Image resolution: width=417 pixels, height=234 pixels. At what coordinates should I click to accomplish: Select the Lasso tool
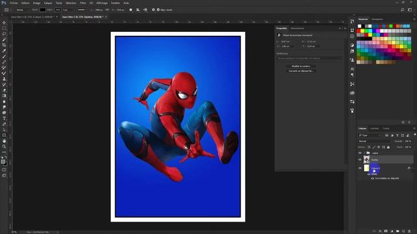click(5, 34)
